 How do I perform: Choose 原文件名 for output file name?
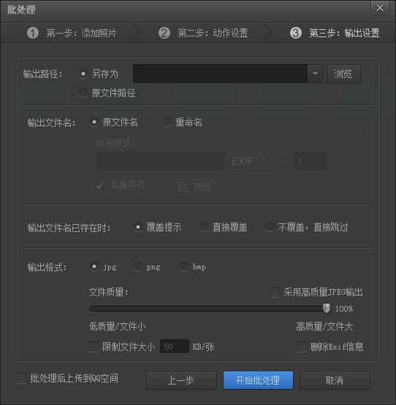click(94, 122)
